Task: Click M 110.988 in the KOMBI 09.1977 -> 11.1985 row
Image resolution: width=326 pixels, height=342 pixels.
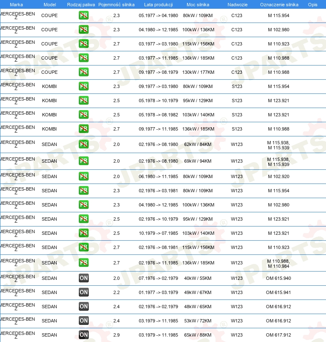Action: (278, 129)
